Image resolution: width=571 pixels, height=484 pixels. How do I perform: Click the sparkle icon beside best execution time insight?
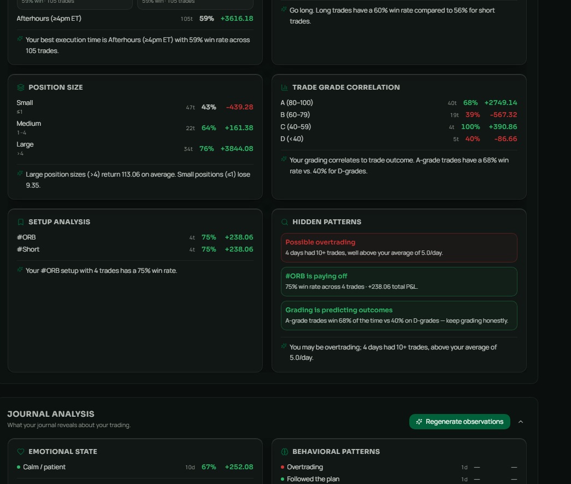click(x=20, y=39)
